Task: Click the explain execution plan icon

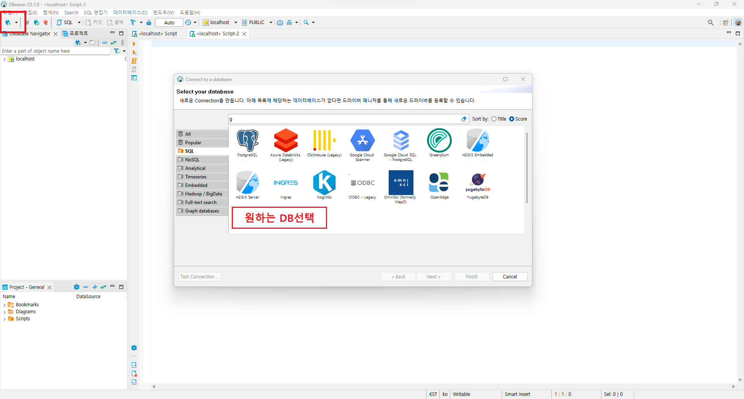Action: point(134,69)
